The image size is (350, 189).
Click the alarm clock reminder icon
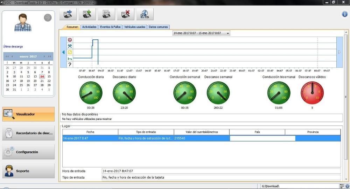9,133
